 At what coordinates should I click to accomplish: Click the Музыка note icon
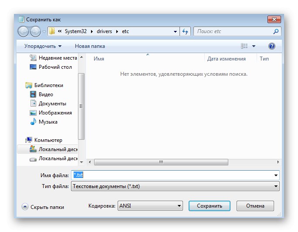[33, 121]
